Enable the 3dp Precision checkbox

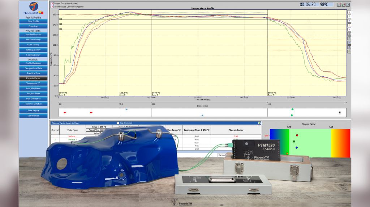coord(117,123)
